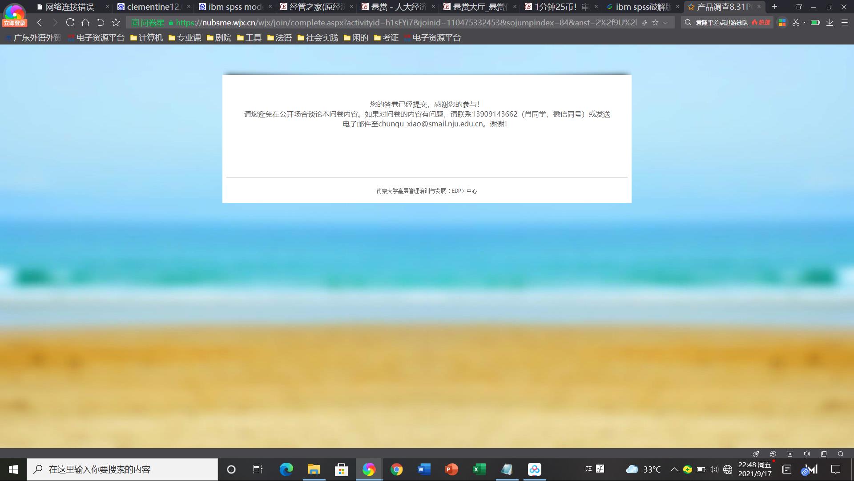This screenshot has height=481, width=854.
Task: Expand the dropdown arrow next to scissors
Action: pyautogui.click(x=804, y=22)
